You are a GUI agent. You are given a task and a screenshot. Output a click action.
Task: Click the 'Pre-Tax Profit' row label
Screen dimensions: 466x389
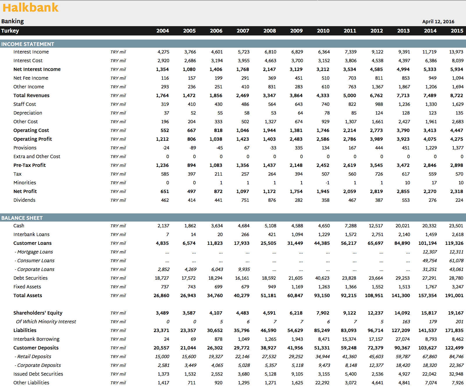coord(30,165)
